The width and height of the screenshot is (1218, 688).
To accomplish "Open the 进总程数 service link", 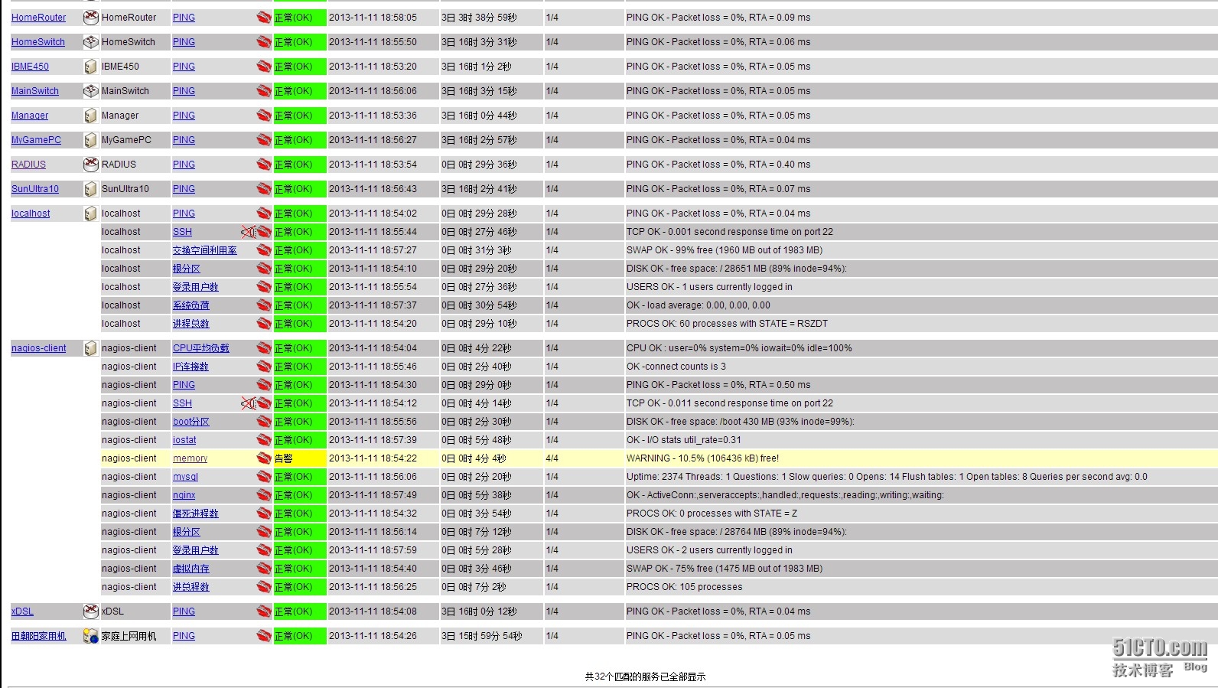I will (x=191, y=587).
